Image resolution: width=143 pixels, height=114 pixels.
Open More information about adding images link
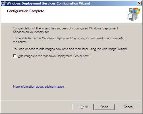[38, 87]
